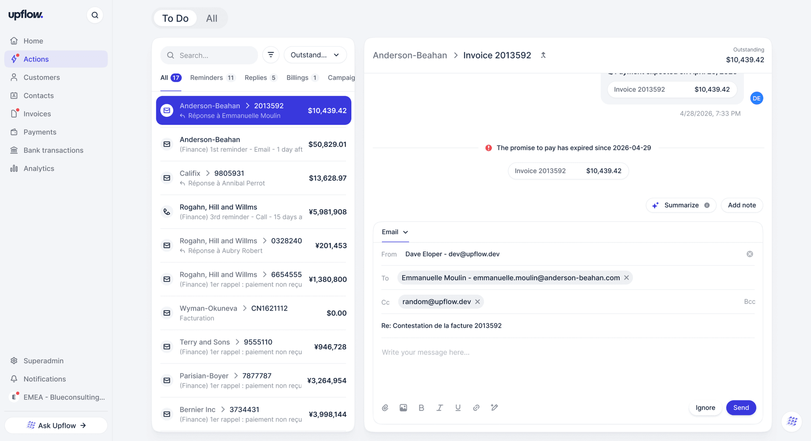This screenshot has width=811, height=441.
Task: Click the phone icon for Rogahn call reminder
Action: pyautogui.click(x=167, y=212)
